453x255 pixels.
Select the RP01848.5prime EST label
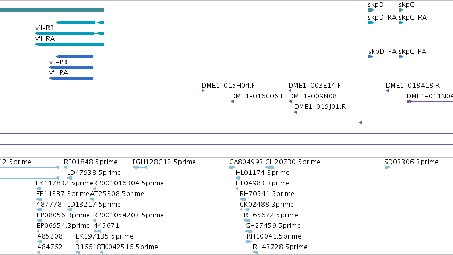(x=90, y=162)
